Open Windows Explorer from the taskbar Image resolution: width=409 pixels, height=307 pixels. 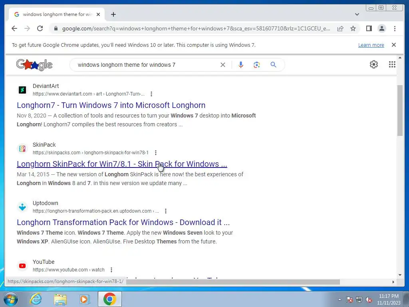[x=60, y=299]
